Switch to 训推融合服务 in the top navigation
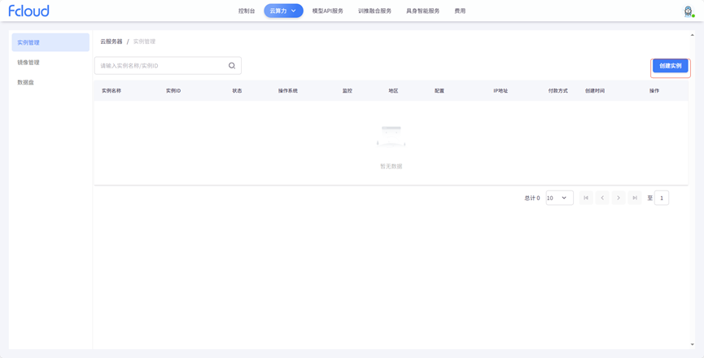Viewport: 704px width, 358px height. point(374,11)
